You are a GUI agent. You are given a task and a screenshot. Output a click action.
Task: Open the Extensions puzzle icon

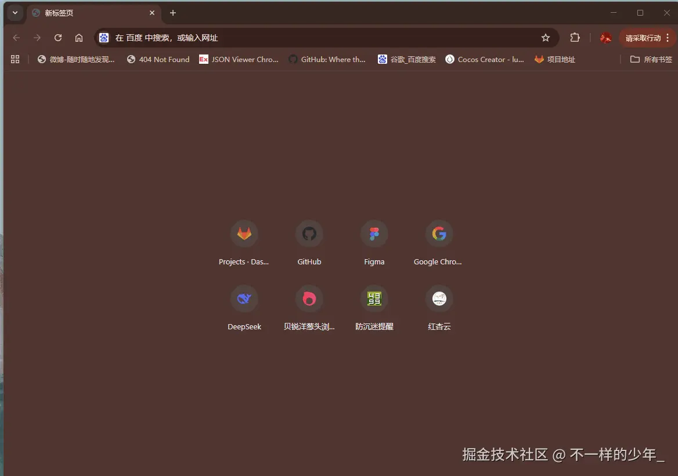click(575, 37)
